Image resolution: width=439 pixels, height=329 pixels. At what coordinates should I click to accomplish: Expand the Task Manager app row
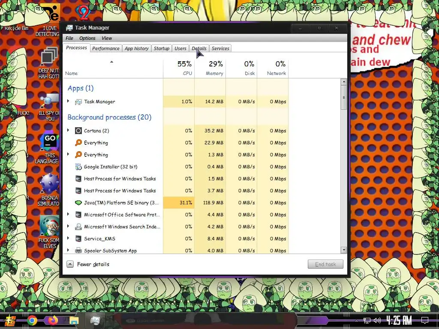click(68, 101)
